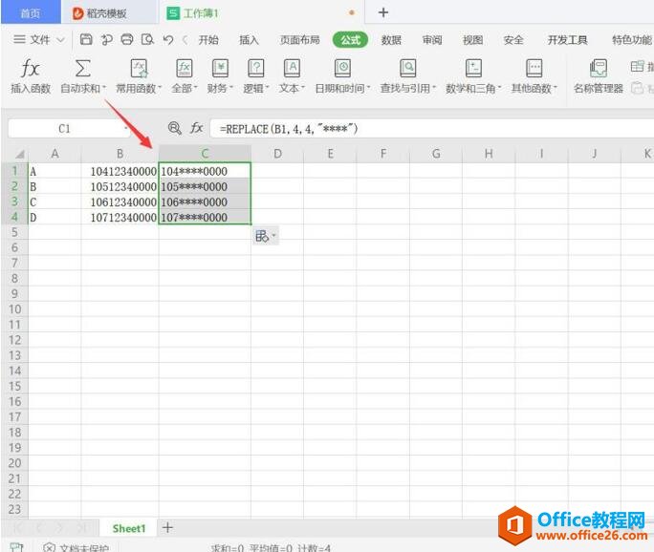Expand the Text label dropdown
The height and width of the screenshot is (552, 654).
pyautogui.click(x=303, y=88)
